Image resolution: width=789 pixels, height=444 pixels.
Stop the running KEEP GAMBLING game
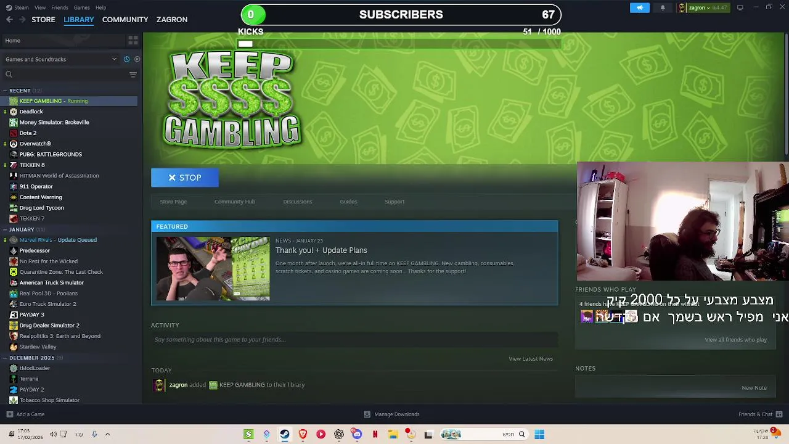[185, 178]
